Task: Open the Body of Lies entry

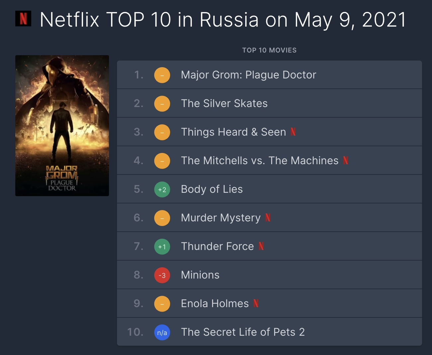Action: pos(212,189)
